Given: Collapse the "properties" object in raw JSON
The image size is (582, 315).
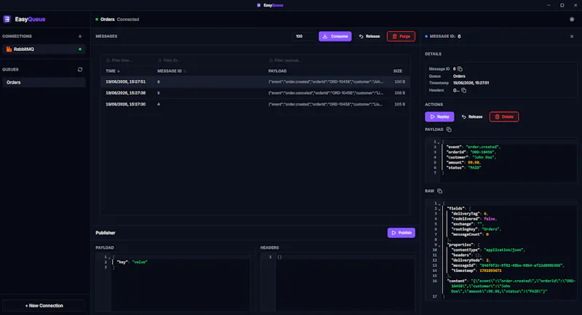Looking at the screenshot, I should click(x=439, y=246).
